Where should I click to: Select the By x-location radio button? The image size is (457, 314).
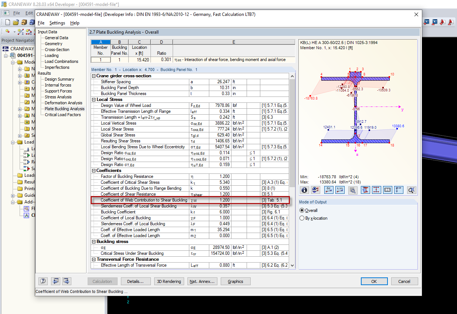point(302,218)
